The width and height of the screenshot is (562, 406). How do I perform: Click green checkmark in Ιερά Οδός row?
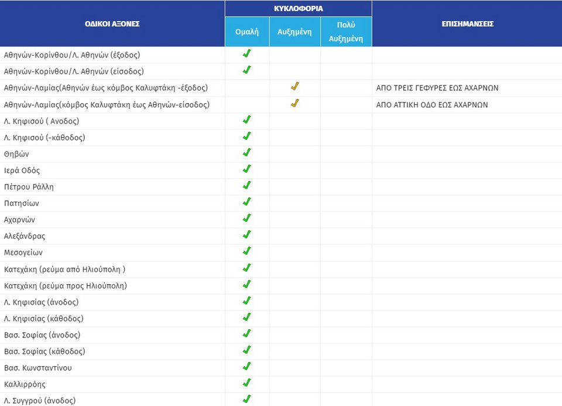(247, 169)
